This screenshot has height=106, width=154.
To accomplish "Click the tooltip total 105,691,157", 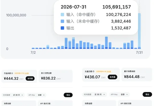I will coord(117,7).
